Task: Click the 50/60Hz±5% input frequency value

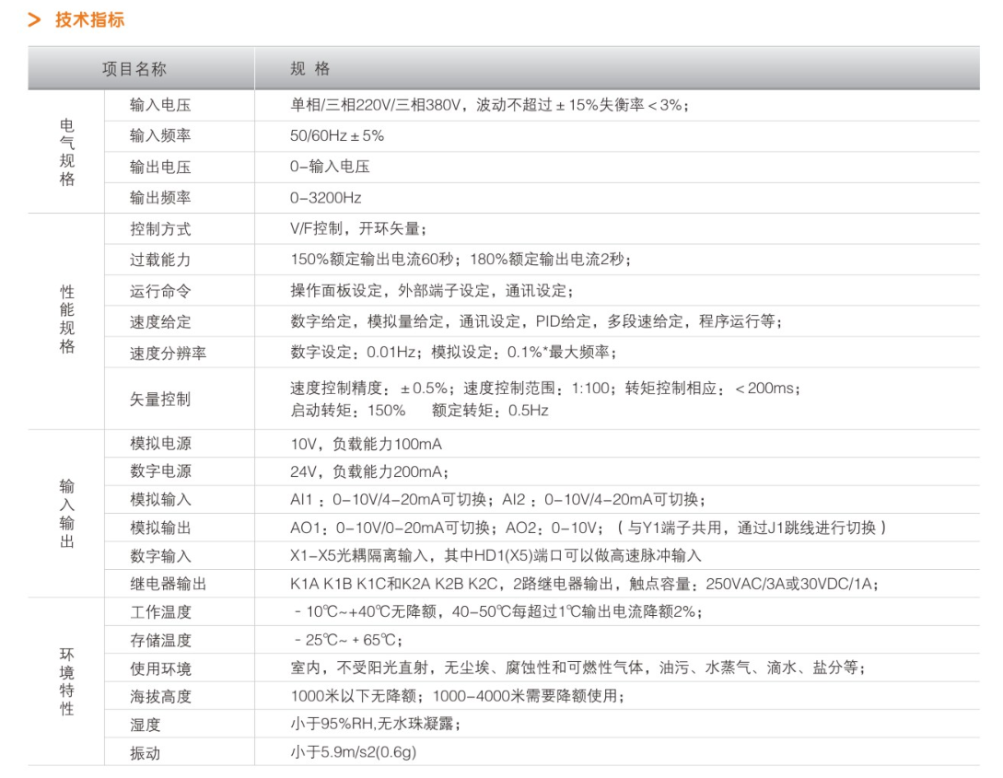Action: click(x=337, y=136)
